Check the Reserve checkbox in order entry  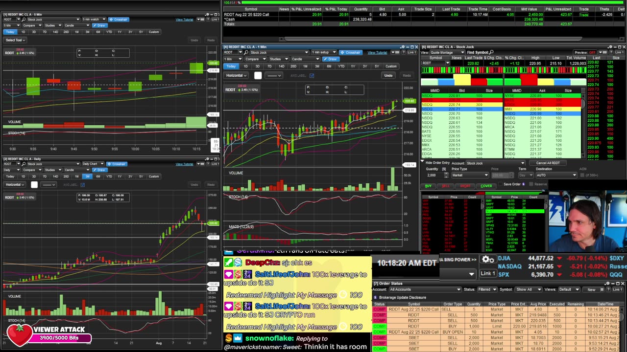pyautogui.click(x=531, y=184)
